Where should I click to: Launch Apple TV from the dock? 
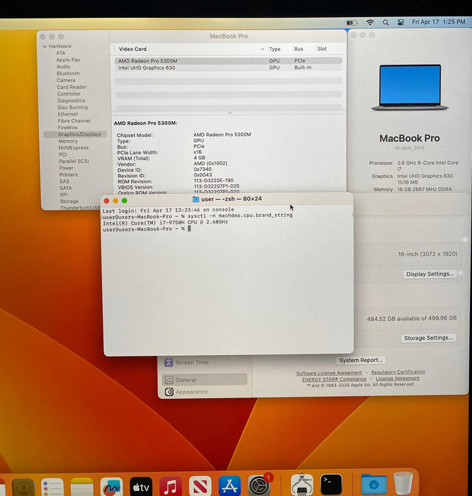coord(141,487)
